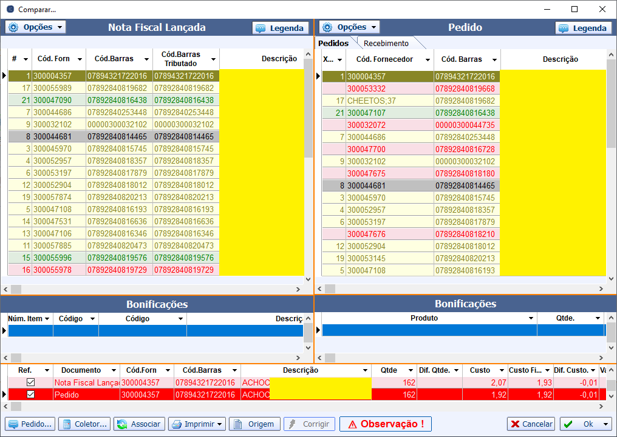Click the Pedido button with monitor icon
The image size is (617, 437).
click(x=30, y=424)
